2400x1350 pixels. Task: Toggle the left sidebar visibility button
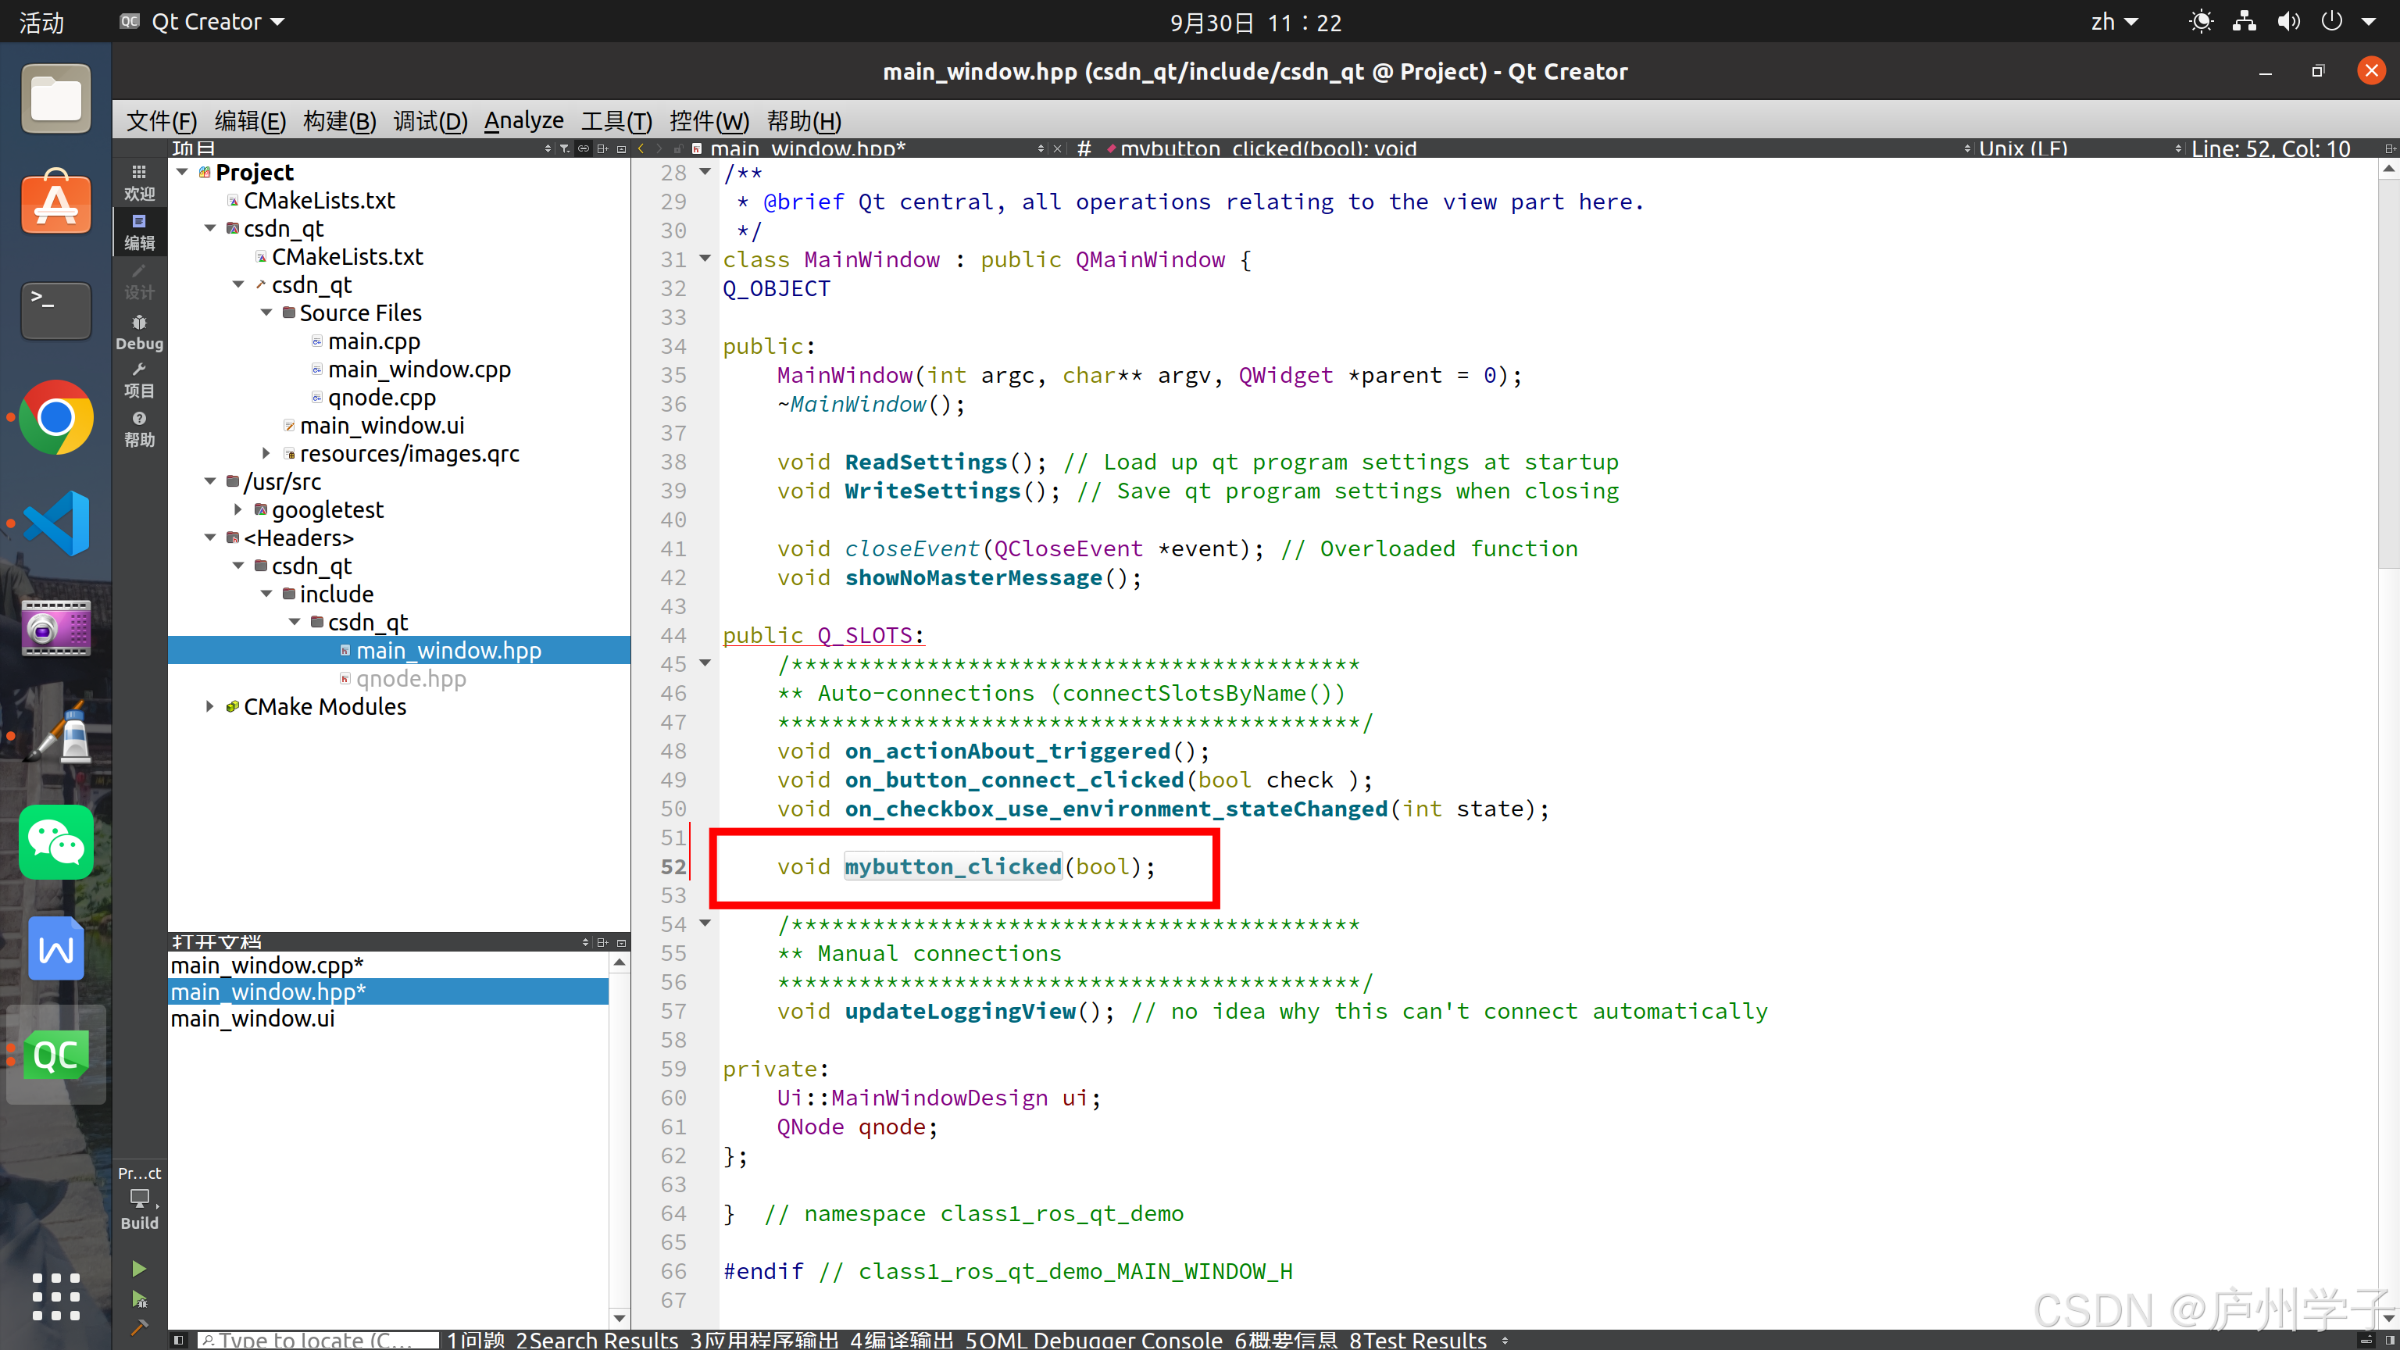click(179, 1340)
